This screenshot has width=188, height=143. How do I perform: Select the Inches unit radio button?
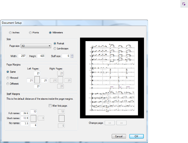(x=10, y=33)
